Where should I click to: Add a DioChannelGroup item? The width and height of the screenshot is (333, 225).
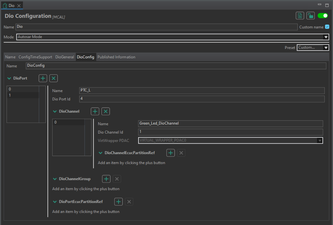[106, 179]
